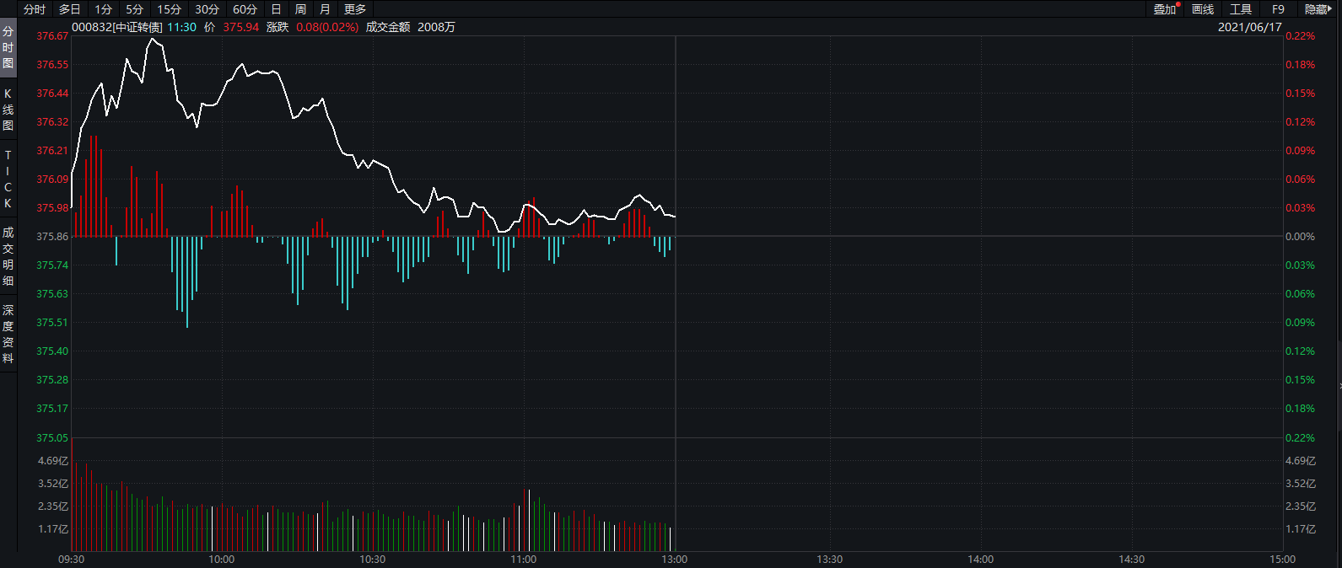The height and width of the screenshot is (568, 1342).
Task: Open the K线图 side tab
Action: pos(8,110)
